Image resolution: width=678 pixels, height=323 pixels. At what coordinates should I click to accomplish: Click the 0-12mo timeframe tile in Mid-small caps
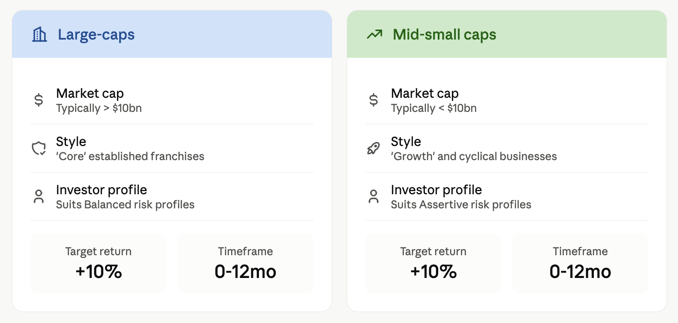point(580,263)
